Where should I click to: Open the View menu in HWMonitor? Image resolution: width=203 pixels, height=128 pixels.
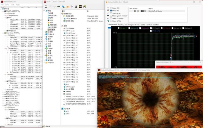click(x=7, y=5)
